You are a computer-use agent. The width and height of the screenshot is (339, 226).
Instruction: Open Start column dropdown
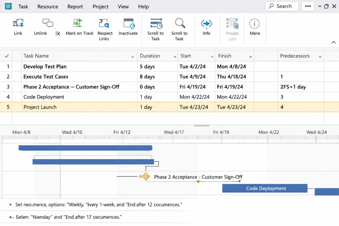pos(212,57)
